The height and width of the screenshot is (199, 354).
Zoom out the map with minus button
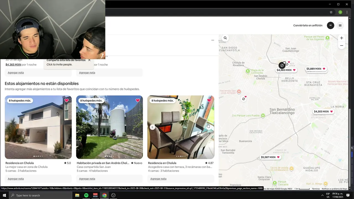coord(342,46)
